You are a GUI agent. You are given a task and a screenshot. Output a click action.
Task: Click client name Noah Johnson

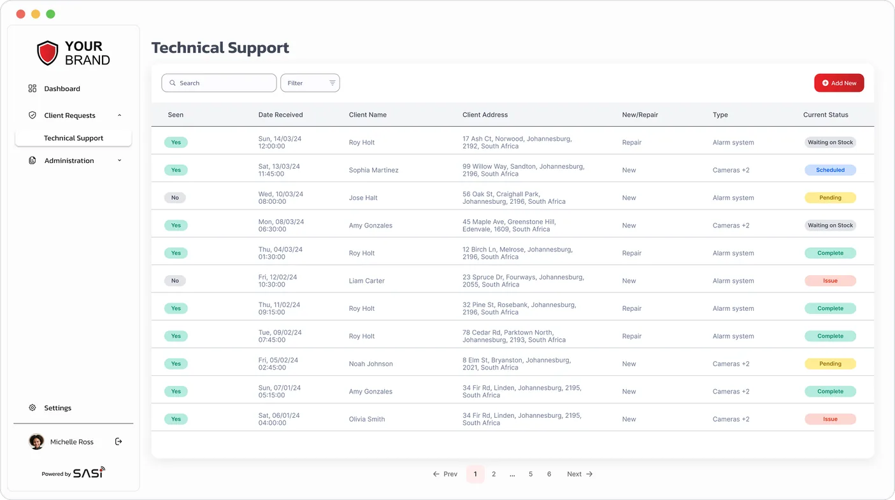coord(371,364)
